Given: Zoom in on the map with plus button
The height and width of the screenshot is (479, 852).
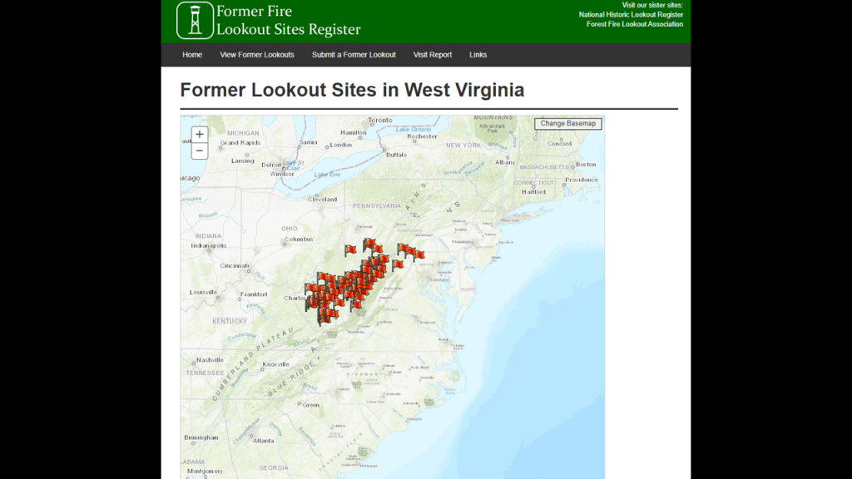Looking at the screenshot, I should tap(200, 135).
